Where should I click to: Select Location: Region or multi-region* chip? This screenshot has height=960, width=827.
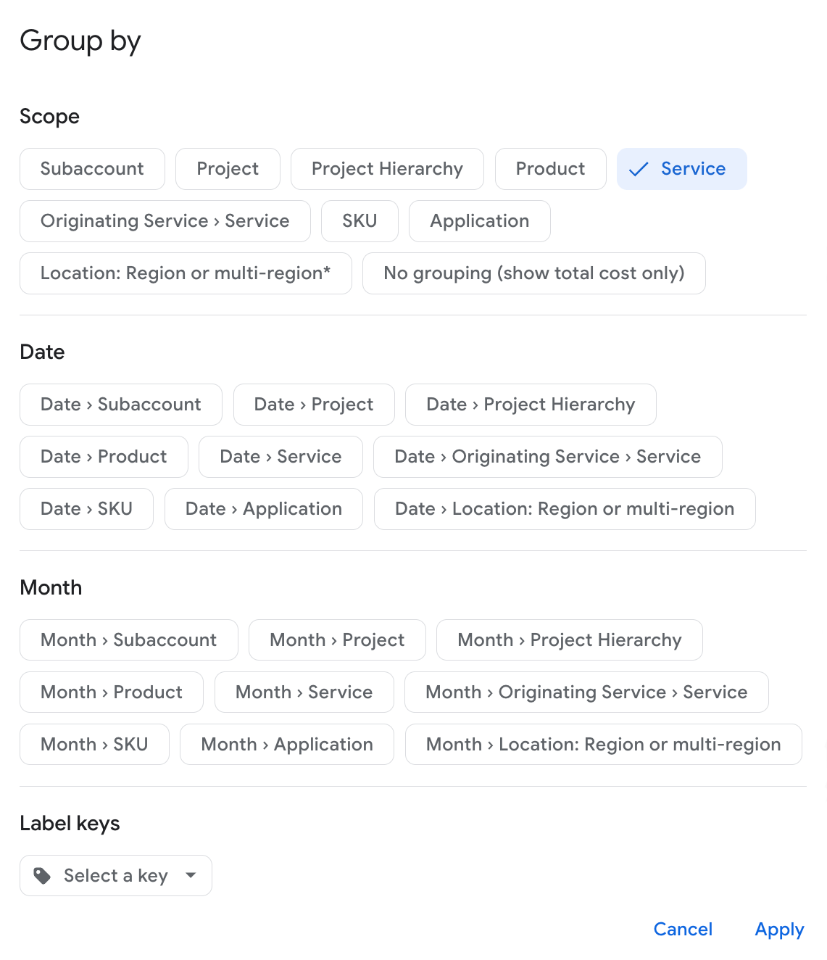(x=186, y=273)
